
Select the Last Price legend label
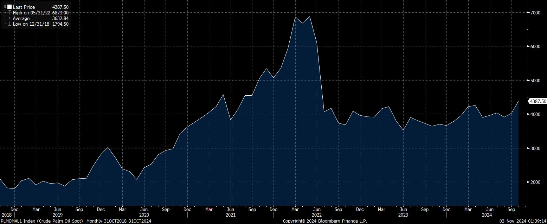pyautogui.click(x=24, y=7)
